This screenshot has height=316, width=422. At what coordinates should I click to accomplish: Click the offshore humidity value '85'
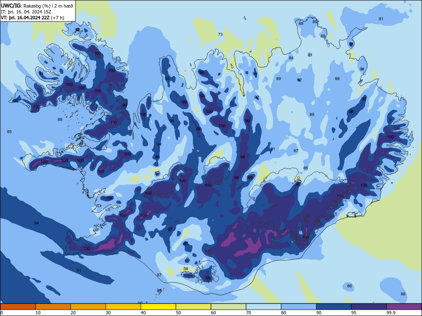(9, 131)
